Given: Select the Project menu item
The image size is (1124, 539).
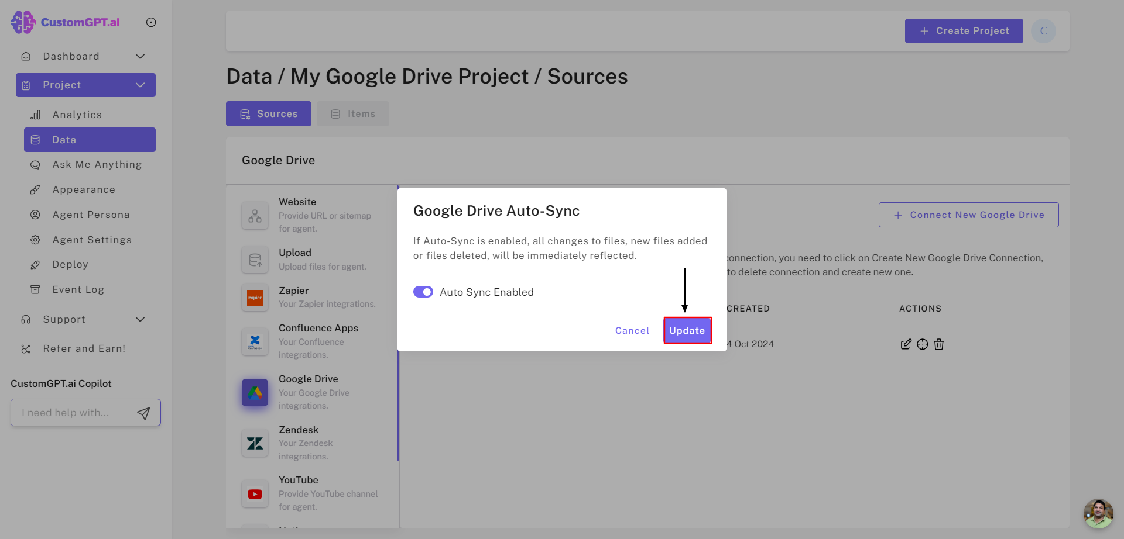Looking at the screenshot, I should pyautogui.click(x=70, y=85).
